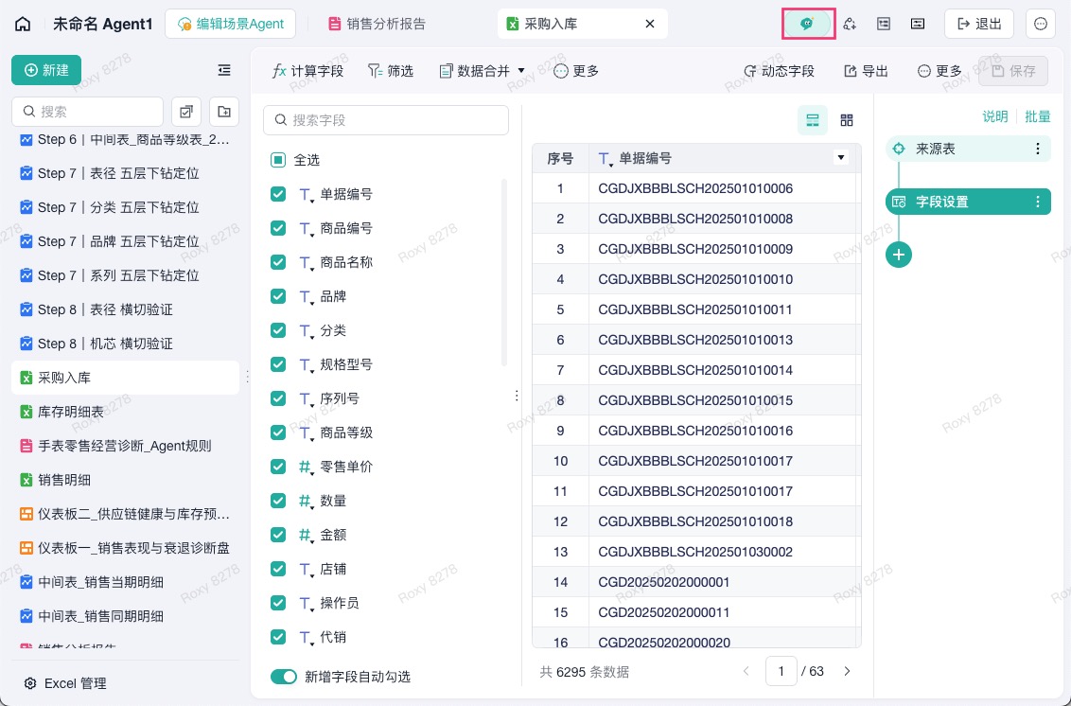Screen dimensions: 1071x706
Task: Switch to the list view layout
Action: click(x=812, y=120)
